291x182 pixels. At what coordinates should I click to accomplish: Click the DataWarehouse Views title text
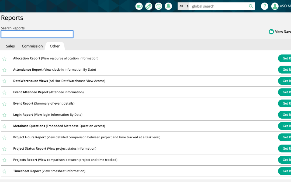[x=30, y=81]
